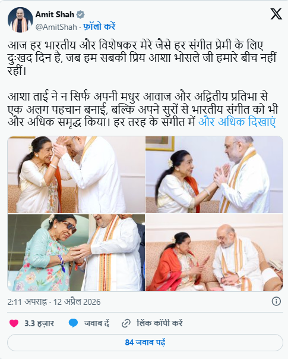The image size is (288, 359).
Task: Open the X logo icon
Action: (x=276, y=14)
